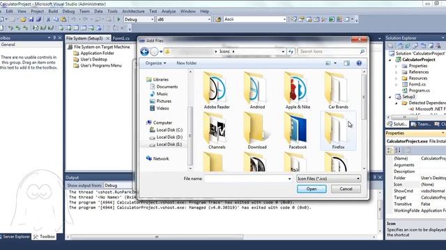Viewport: 446px width, 250px height.
Task: Select the Download folder
Action: 257,131
